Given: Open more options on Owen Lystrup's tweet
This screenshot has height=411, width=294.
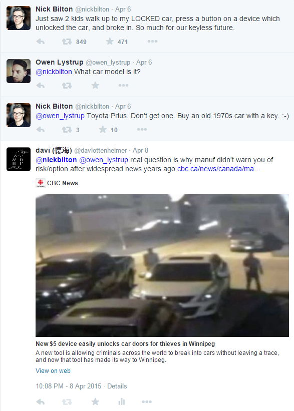Looking at the screenshot, I should pyautogui.click(x=123, y=86).
